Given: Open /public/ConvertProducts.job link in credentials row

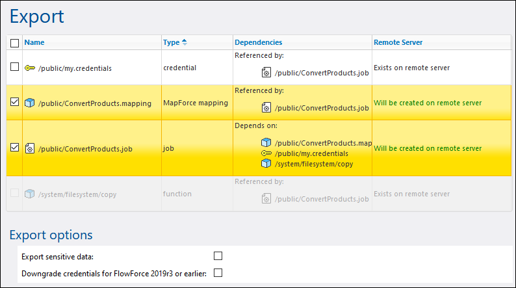Looking at the screenshot, I should [322, 73].
